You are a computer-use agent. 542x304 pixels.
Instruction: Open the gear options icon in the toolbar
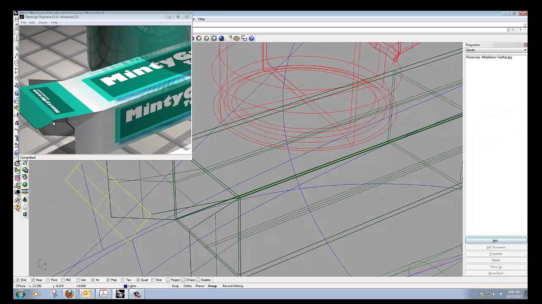click(x=236, y=38)
